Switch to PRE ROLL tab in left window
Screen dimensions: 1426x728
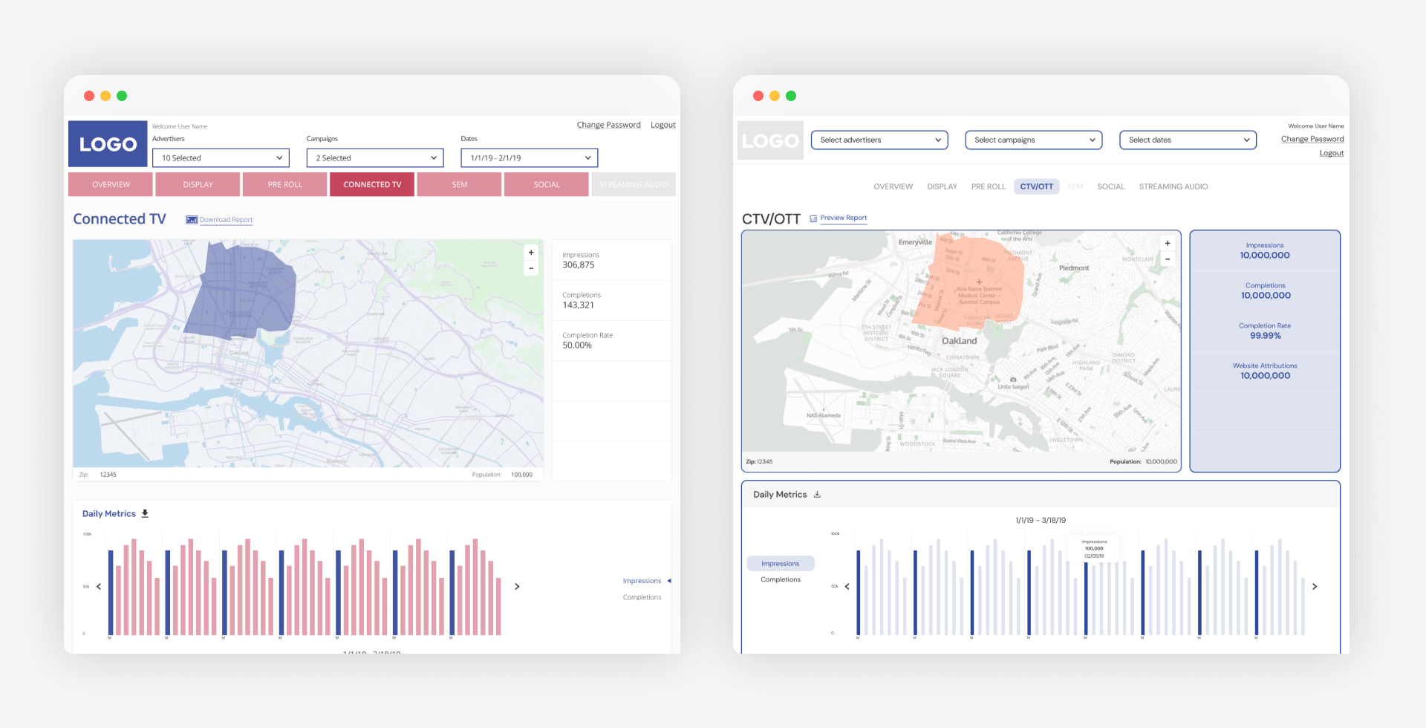(285, 184)
